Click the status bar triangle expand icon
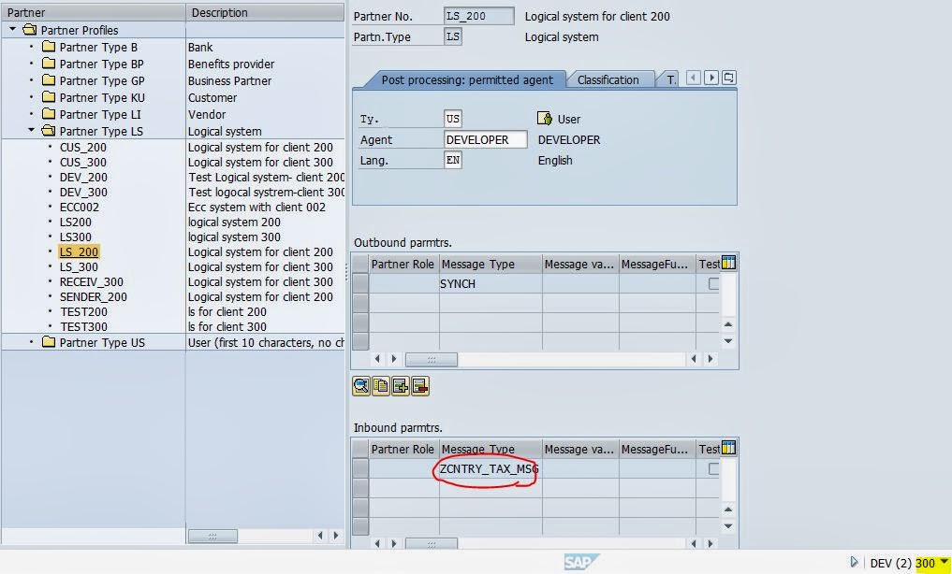Viewport: 952px width, 574px height. [x=855, y=563]
